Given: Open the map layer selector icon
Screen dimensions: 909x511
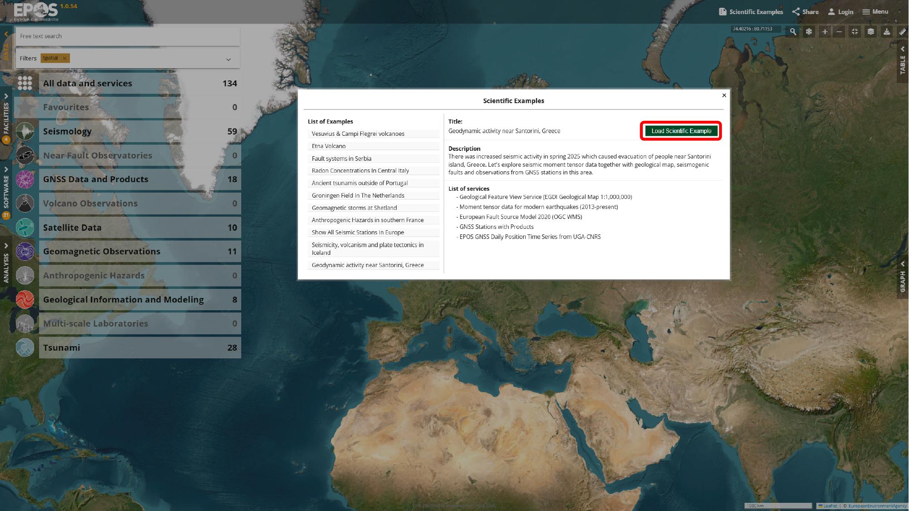Looking at the screenshot, I should tap(870, 32).
